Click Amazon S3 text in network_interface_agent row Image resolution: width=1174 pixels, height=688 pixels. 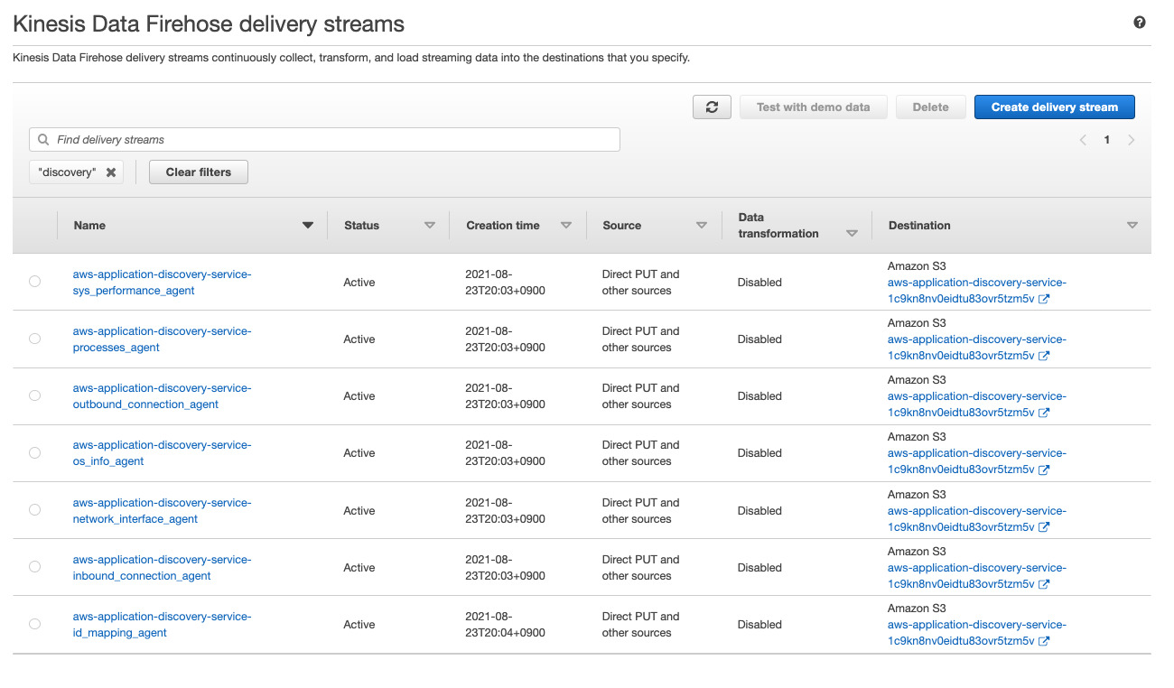[917, 495]
